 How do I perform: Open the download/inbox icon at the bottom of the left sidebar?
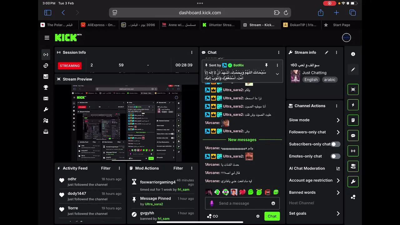pos(46,132)
